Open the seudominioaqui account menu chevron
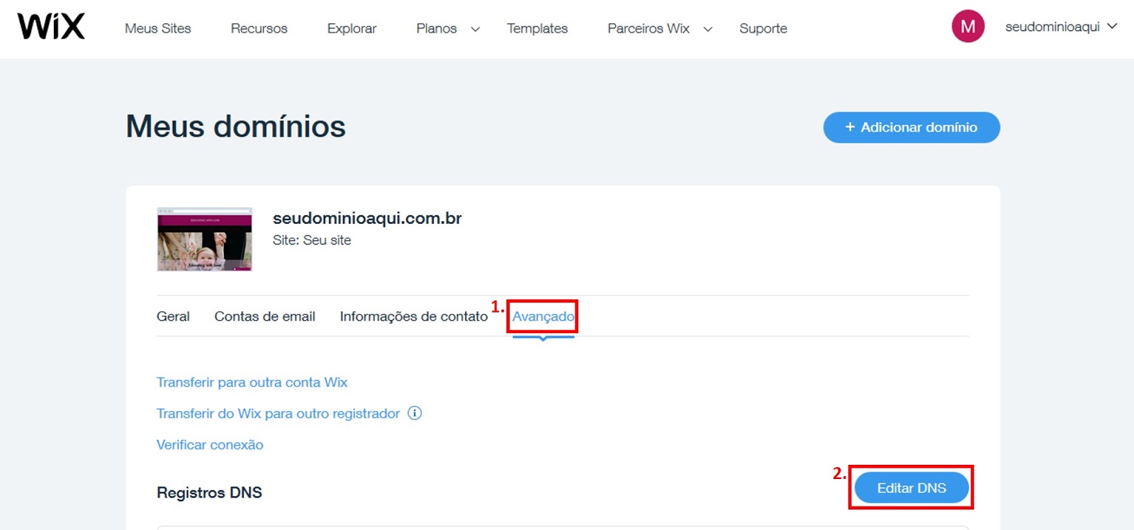The width and height of the screenshot is (1134, 530). point(1112,26)
